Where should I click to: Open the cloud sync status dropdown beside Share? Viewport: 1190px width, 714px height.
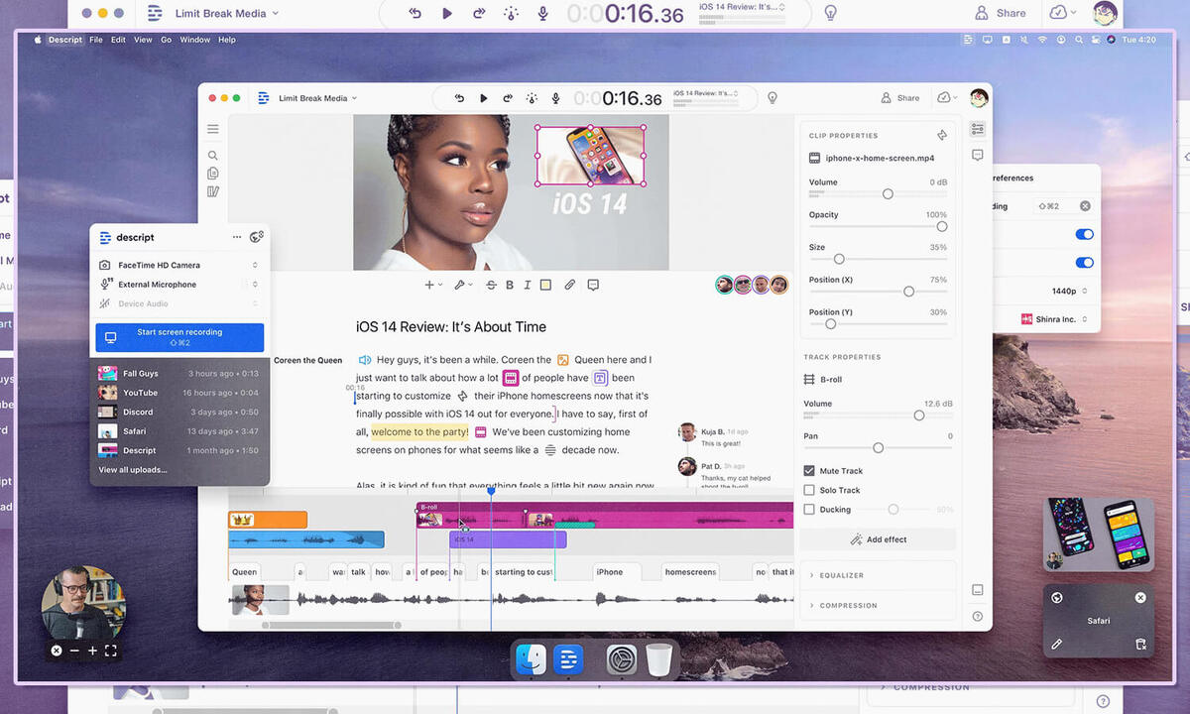(x=947, y=98)
